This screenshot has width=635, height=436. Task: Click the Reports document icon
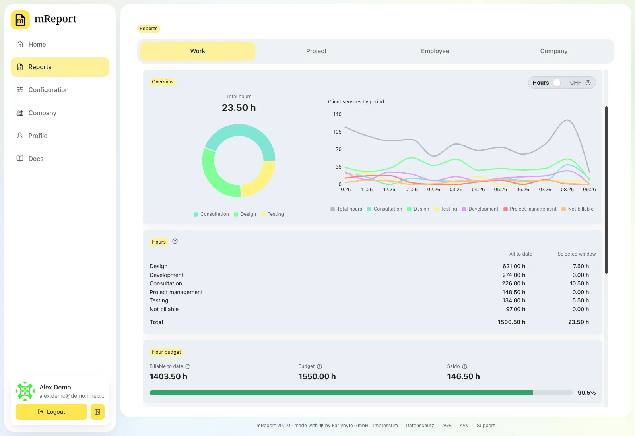point(20,67)
